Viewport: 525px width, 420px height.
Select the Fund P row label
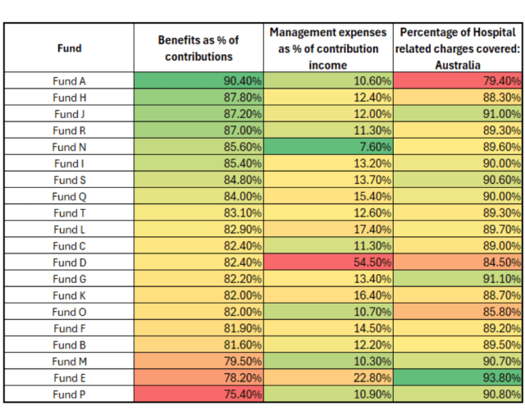coord(70,394)
